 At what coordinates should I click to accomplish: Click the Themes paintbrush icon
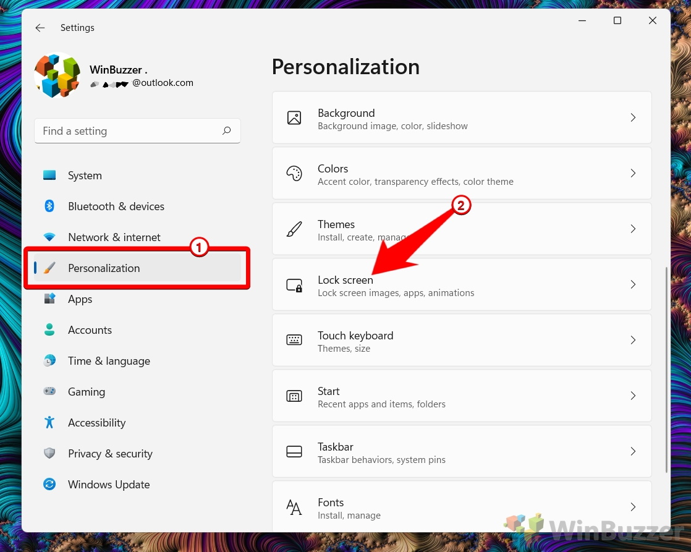(294, 229)
